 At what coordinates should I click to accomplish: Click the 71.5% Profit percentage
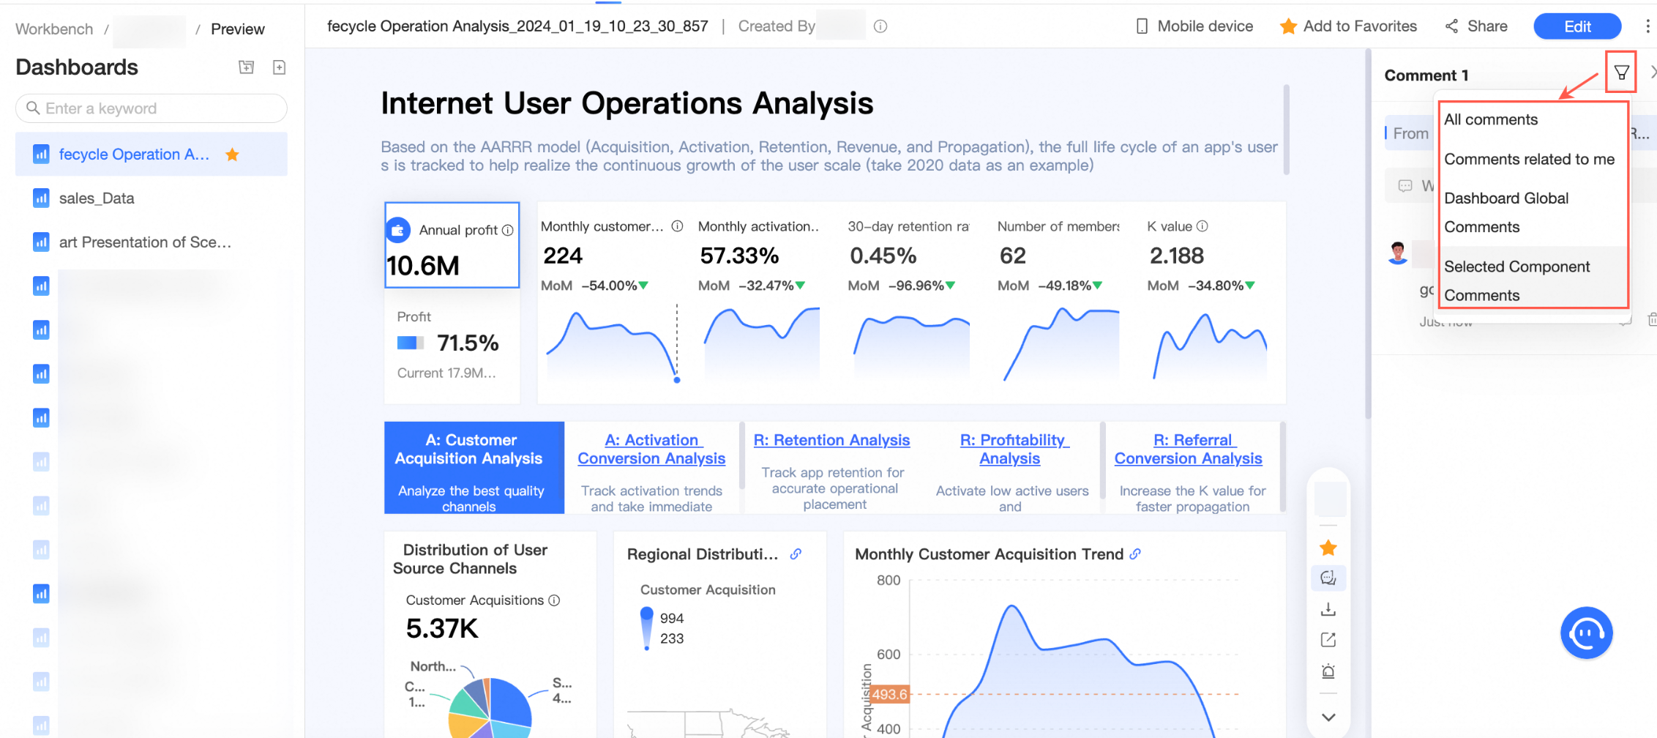coord(468,343)
